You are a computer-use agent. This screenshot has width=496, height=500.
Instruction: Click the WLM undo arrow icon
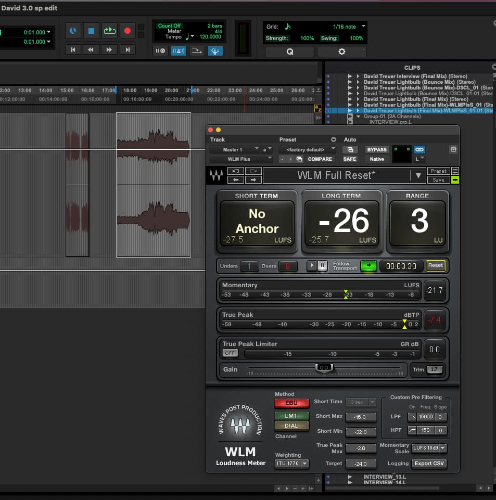(236, 171)
